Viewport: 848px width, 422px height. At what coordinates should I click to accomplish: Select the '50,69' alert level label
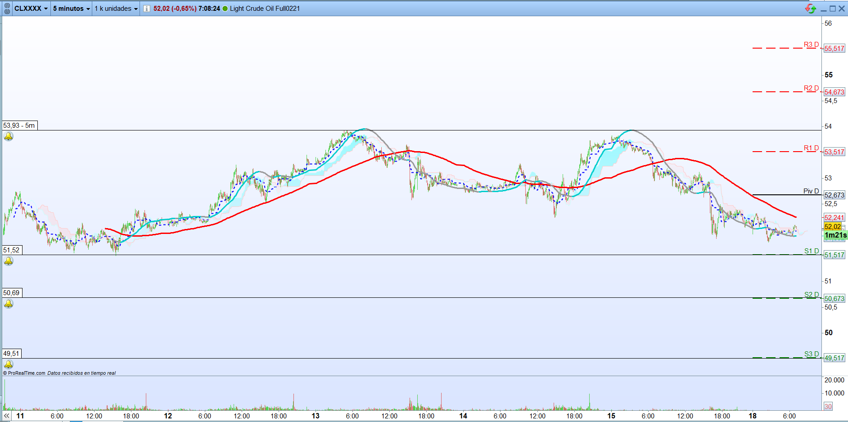point(12,293)
